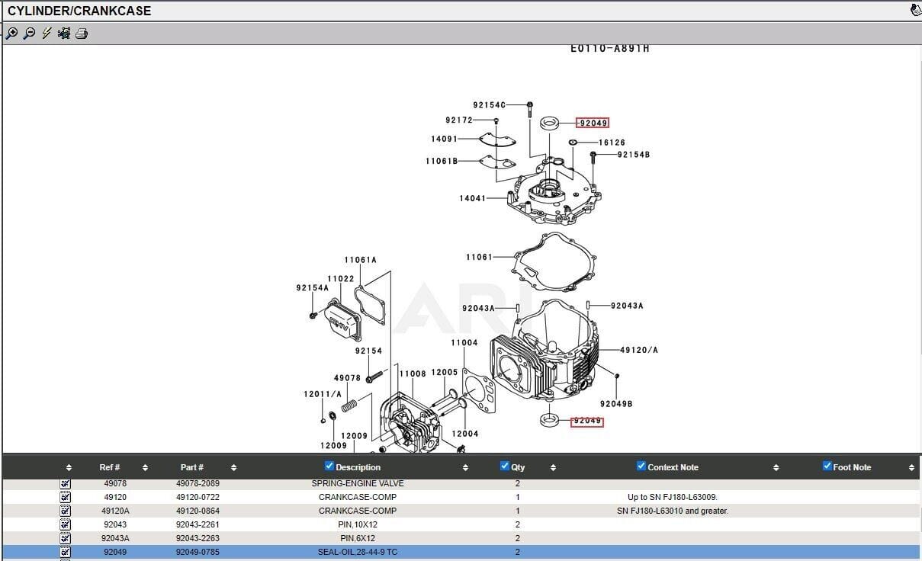Click the zoom out magnifier icon
This screenshot has height=561, width=922.
pyautogui.click(x=29, y=34)
